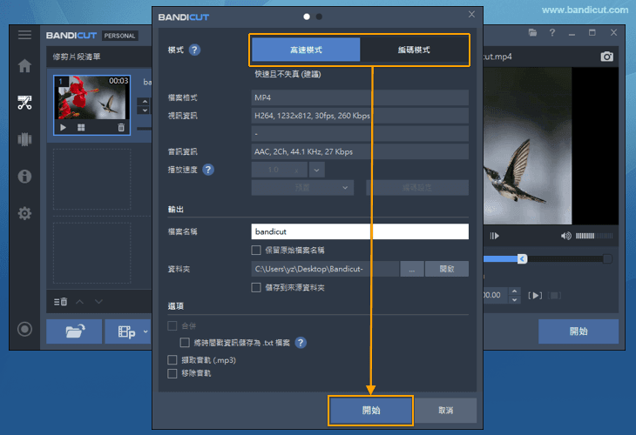636x435 pixels.
Task: Click the MP4 file format field
Action: [360, 97]
